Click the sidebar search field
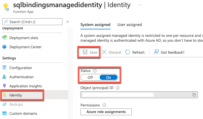Image resolution: width=203 pixels, height=119 pixels. [32, 22]
